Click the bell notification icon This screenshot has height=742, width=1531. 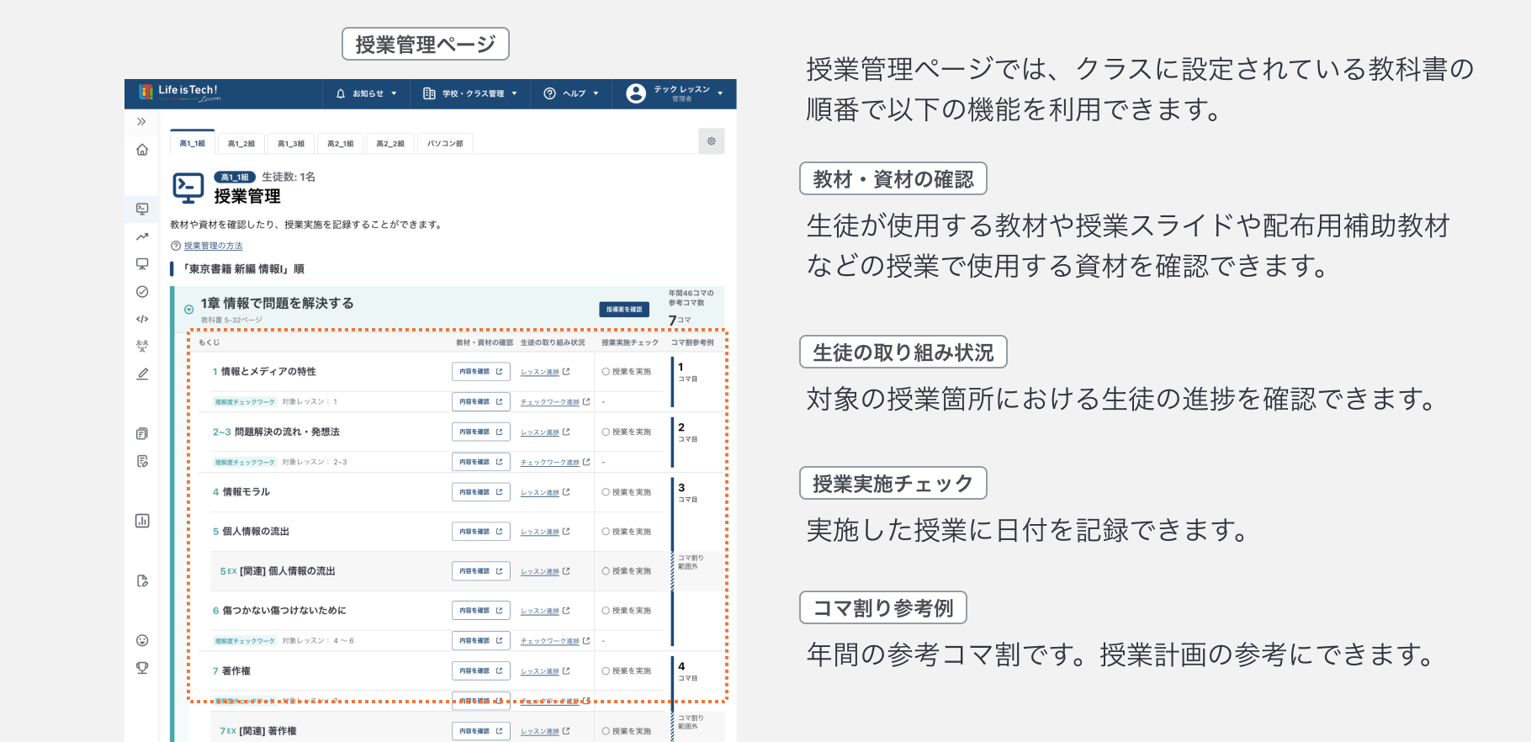[341, 93]
